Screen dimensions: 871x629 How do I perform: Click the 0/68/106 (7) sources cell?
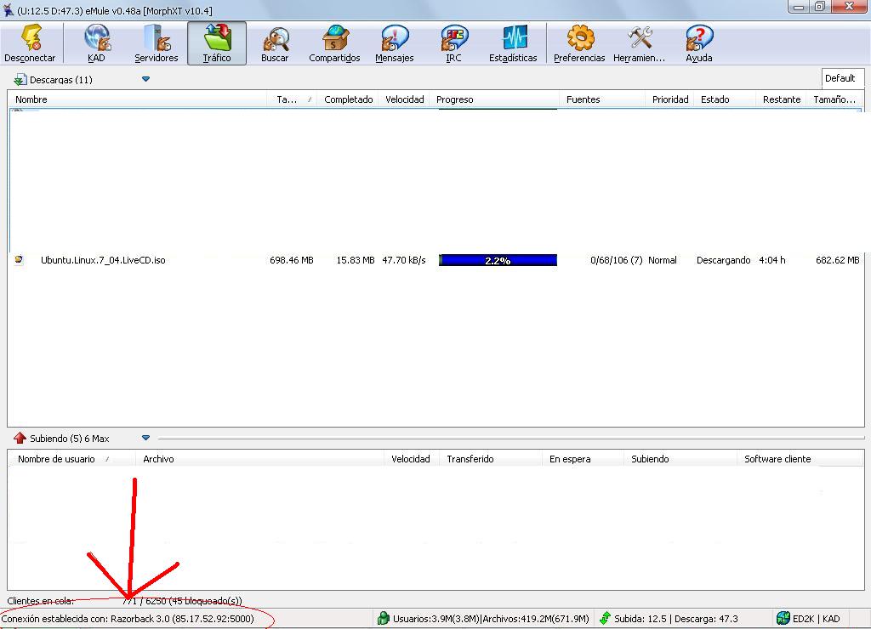617,260
